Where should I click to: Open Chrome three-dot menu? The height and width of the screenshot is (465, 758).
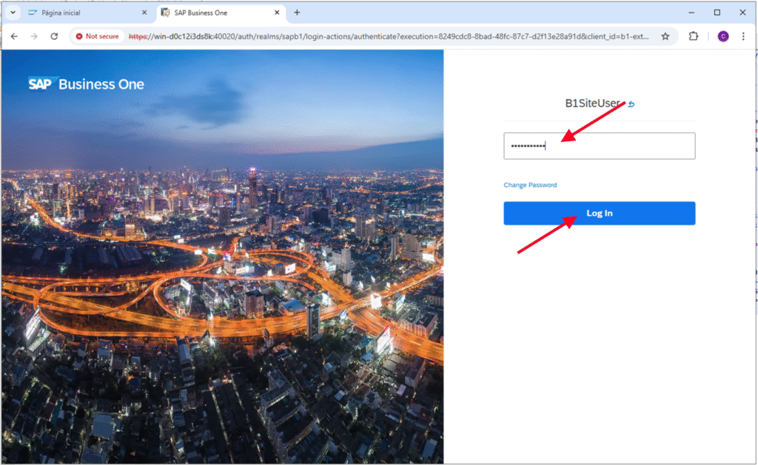pos(743,36)
